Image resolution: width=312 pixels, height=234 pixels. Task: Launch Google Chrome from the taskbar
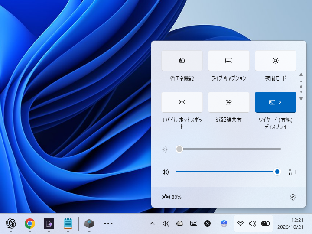tap(30, 224)
